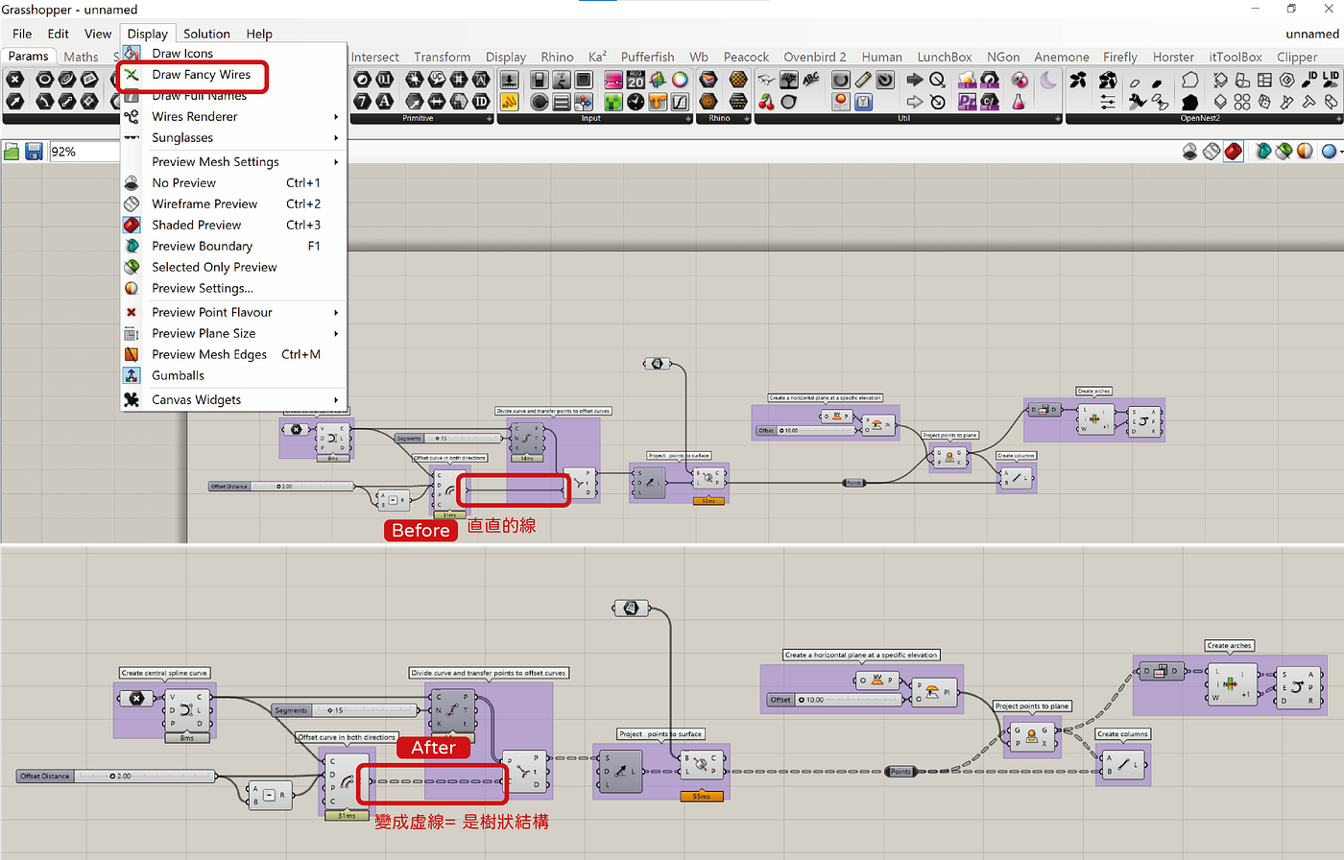This screenshot has height=860, width=1344.
Task: Click the 01 hexagon icon in Primitive panel
Action: click(384, 80)
